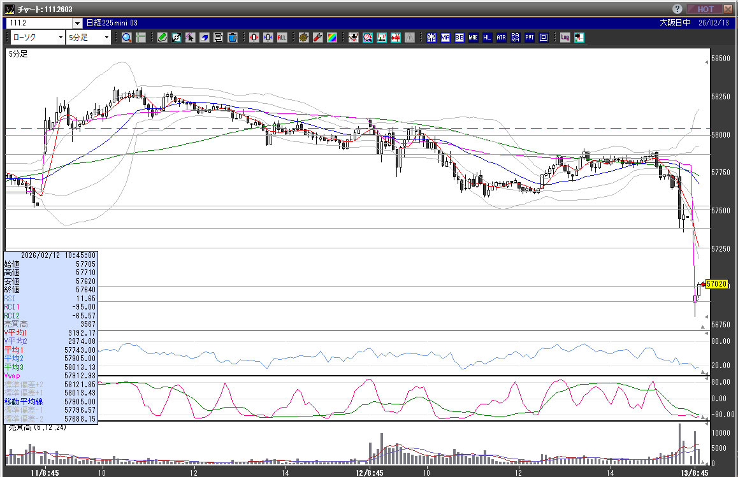The width and height of the screenshot is (738, 477).
Task: Click the red wrench settings icon
Action: (x=317, y=38)
